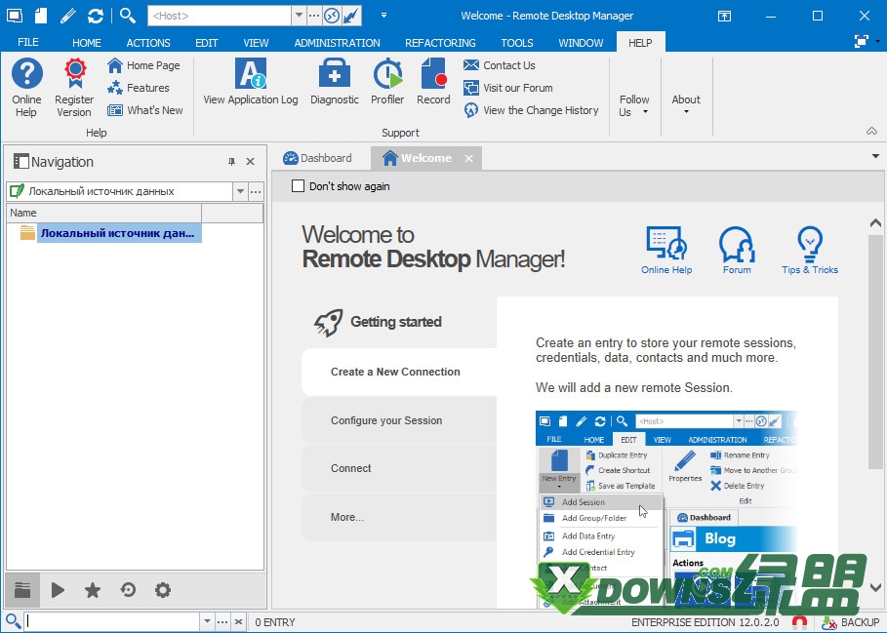The width and height of the screenshot is (887, 633).
Task: Click the New Entry icon in title bar
Action: click(41, 16)
